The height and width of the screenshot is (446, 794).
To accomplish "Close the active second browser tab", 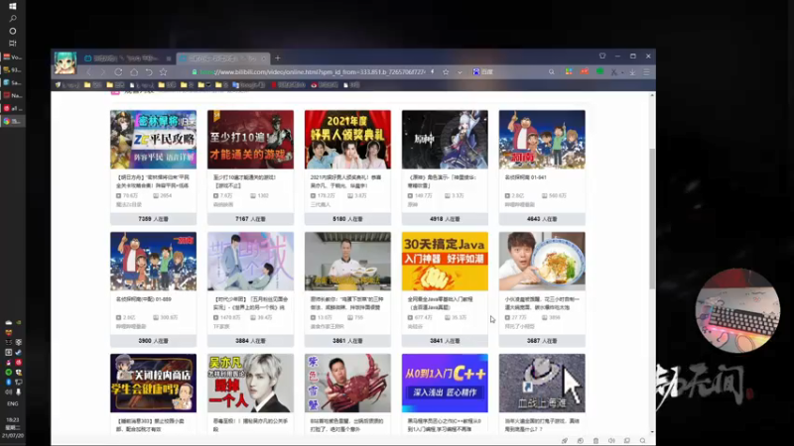I will [x=263, y=58].
